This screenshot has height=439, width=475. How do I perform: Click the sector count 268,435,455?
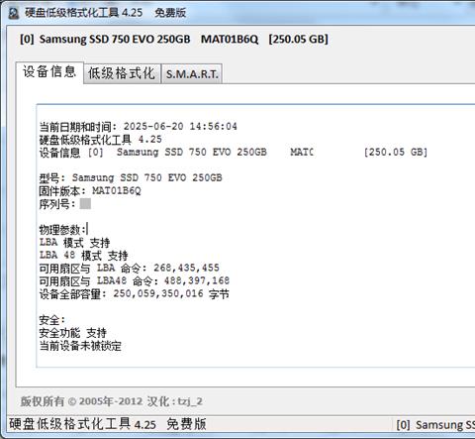pos(186,268)
